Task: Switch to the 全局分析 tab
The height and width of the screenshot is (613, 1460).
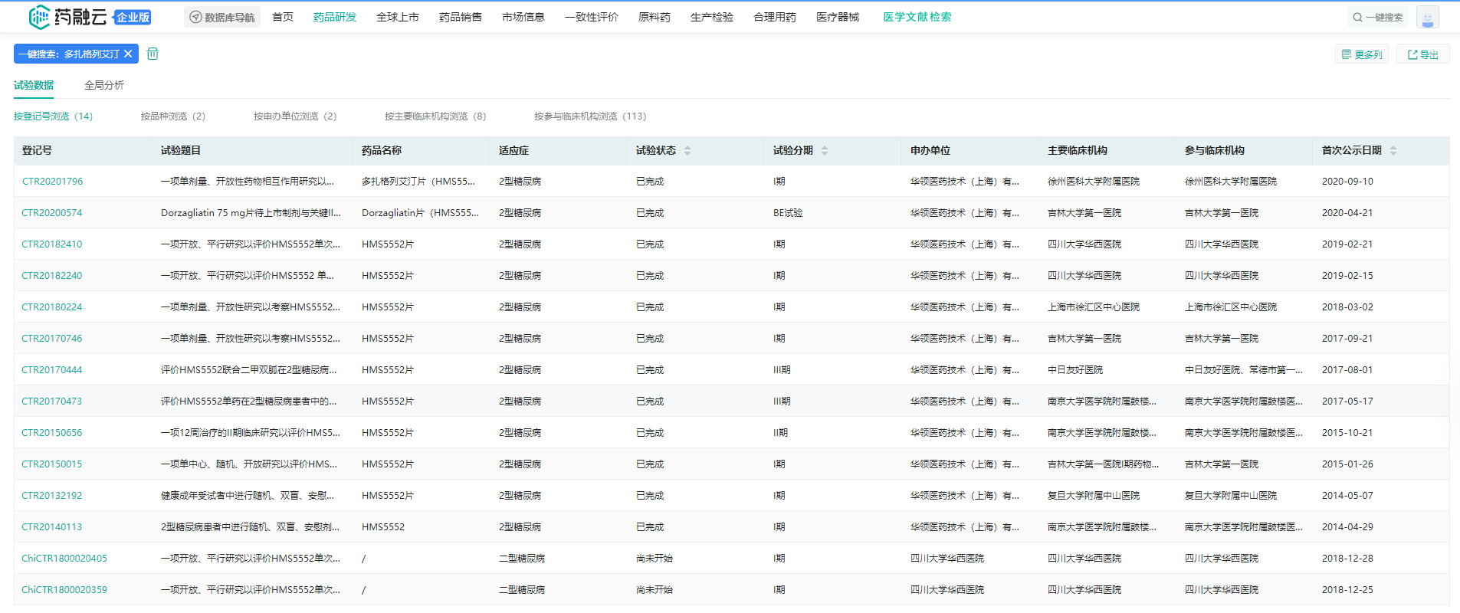Action: [104, 85]
